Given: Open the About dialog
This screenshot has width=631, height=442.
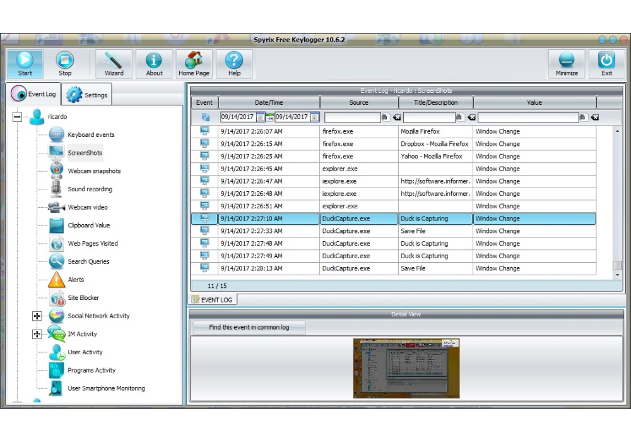Looking at the screenshot, I should point(154,64).
